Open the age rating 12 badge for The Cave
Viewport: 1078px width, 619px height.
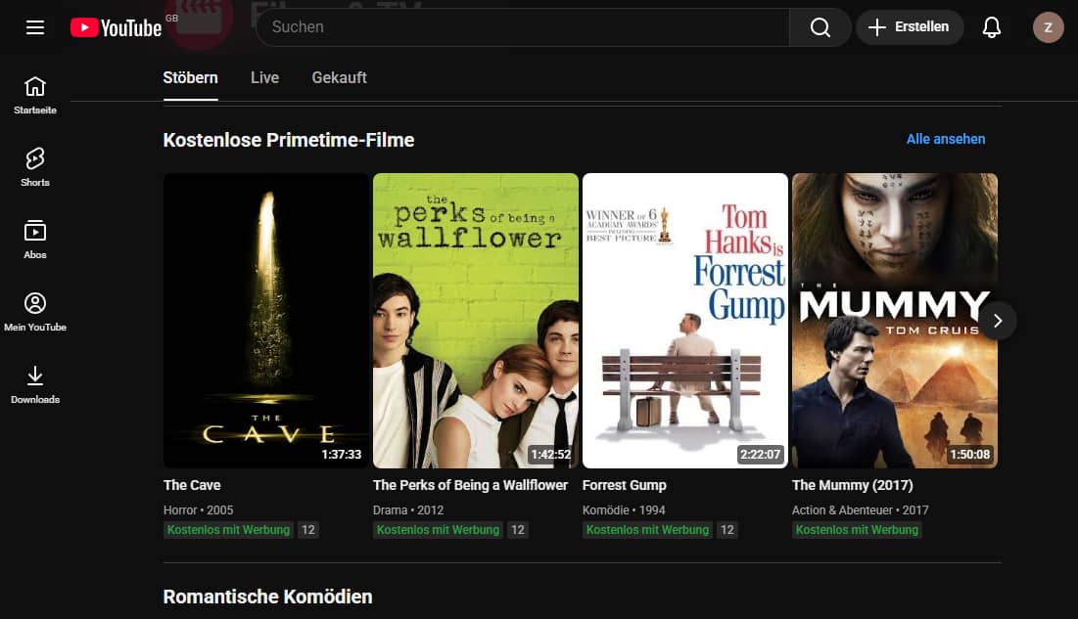pyautogui.click(x=307, y=529)
